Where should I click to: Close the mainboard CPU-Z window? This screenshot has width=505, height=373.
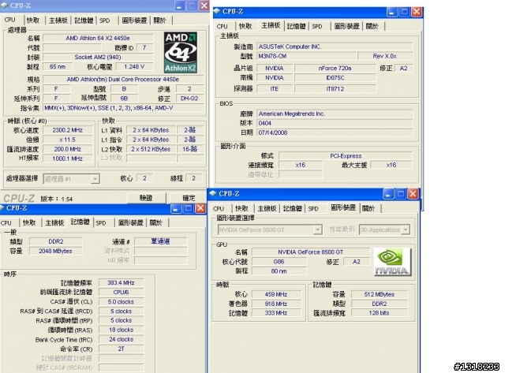[x=417, y=12]
